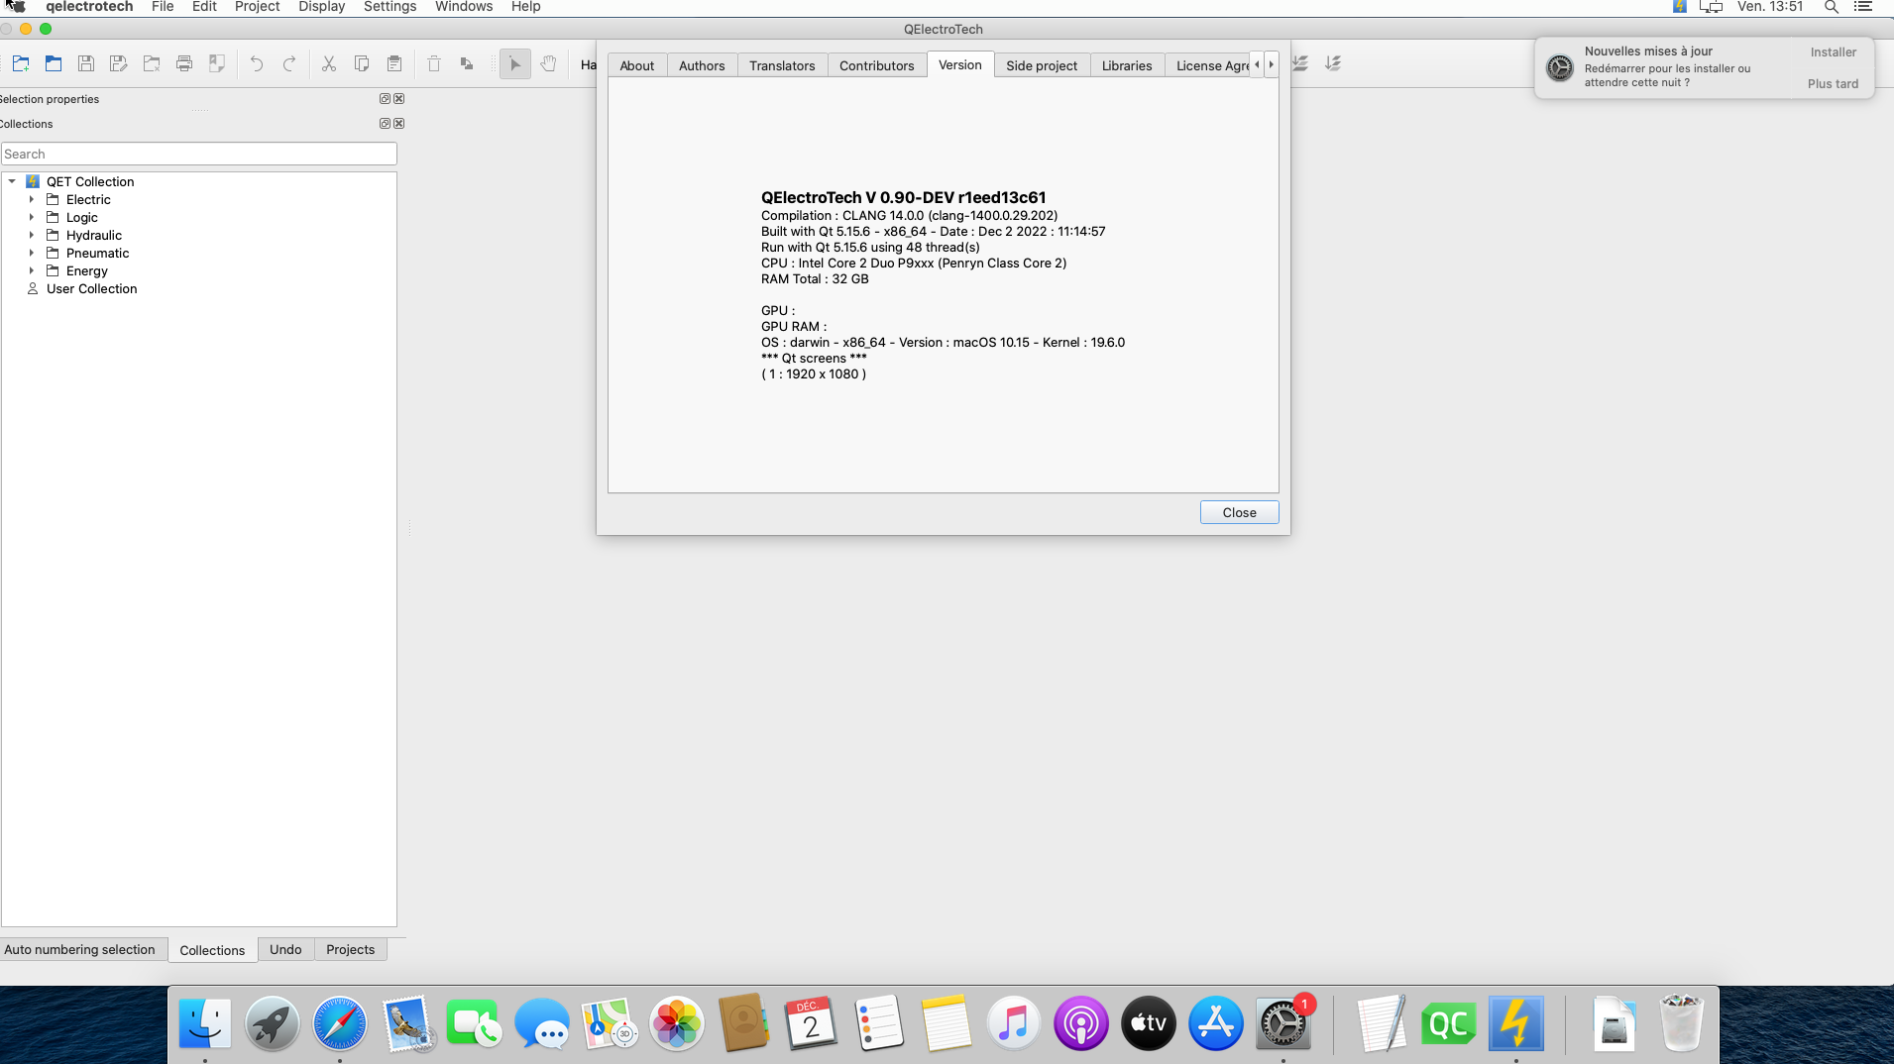Viewport: 1894px width, 1064px height.
Task: Click Plus tard in the notification
Action: [x=1833, y=84]
